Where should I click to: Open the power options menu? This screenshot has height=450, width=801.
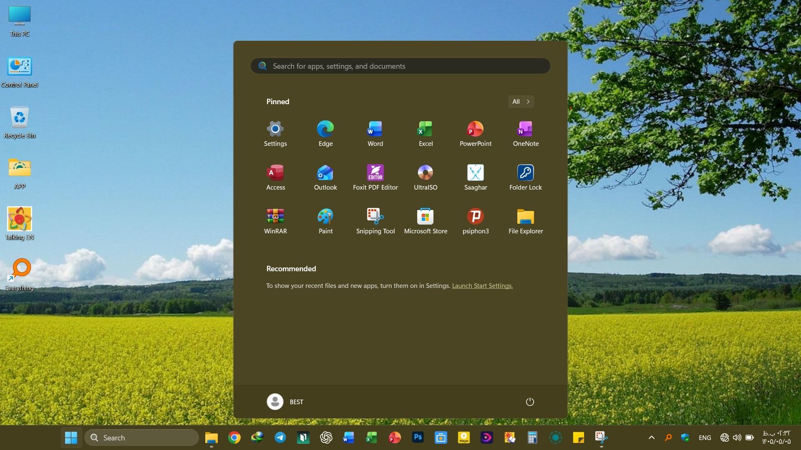pyautogui.click(x=530, y=402)
